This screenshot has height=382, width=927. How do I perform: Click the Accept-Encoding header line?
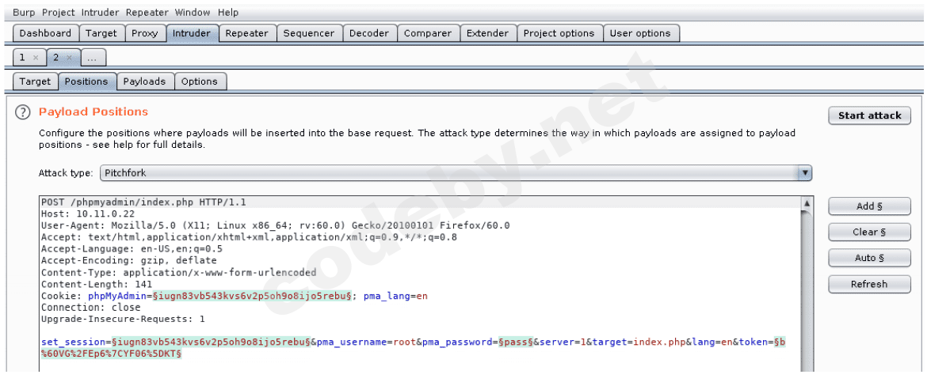coord(129,260)
